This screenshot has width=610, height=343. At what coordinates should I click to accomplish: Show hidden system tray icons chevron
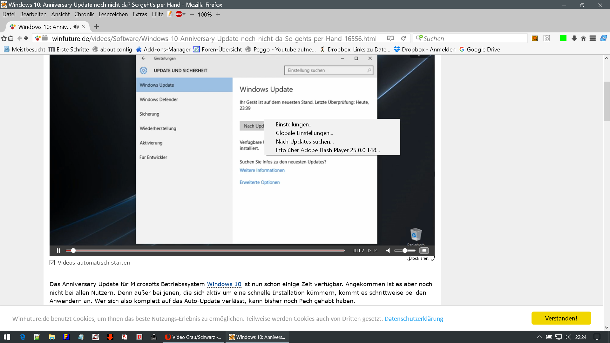[539, 337]
